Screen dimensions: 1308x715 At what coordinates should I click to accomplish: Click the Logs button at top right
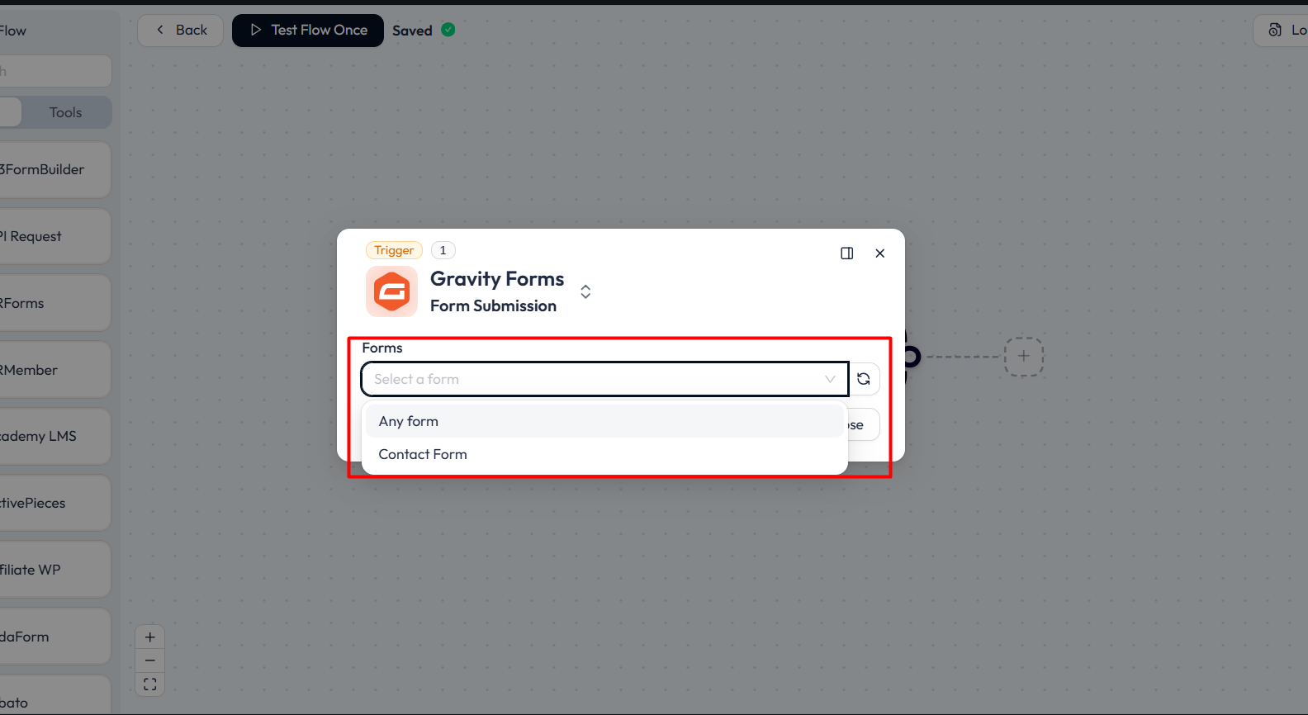[1282, 31]
